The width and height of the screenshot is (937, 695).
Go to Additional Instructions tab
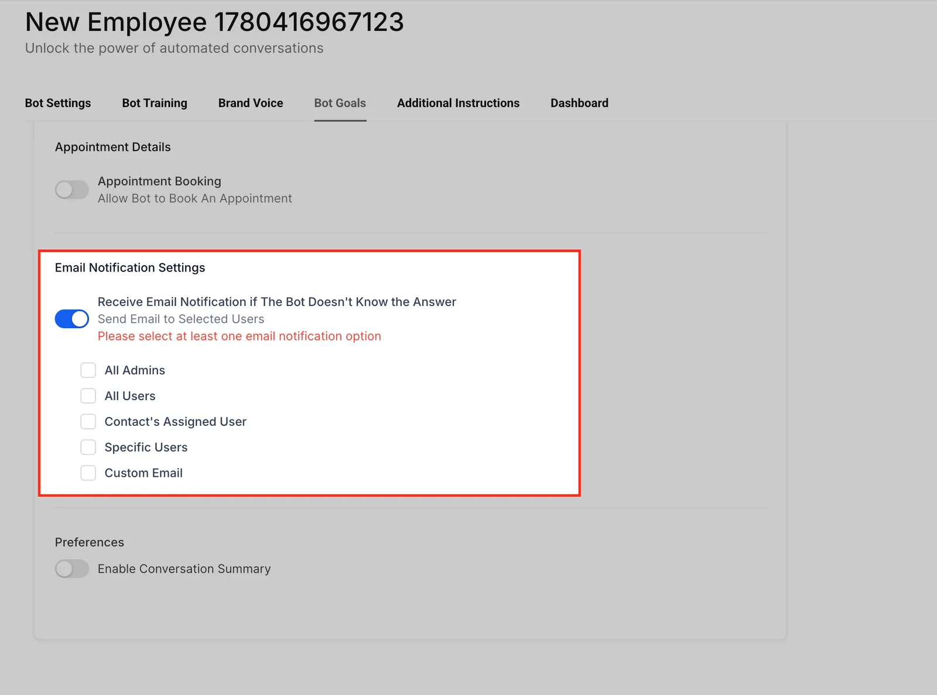(458, 103)
